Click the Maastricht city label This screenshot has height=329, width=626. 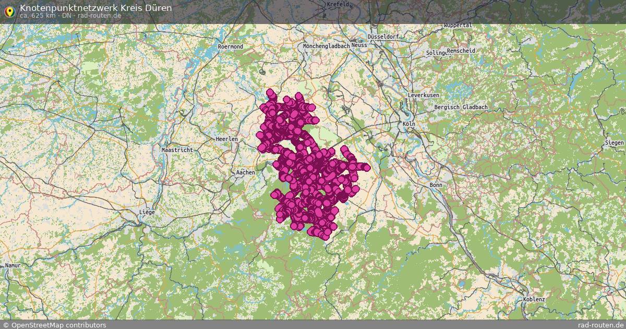[x=176, y=149]
